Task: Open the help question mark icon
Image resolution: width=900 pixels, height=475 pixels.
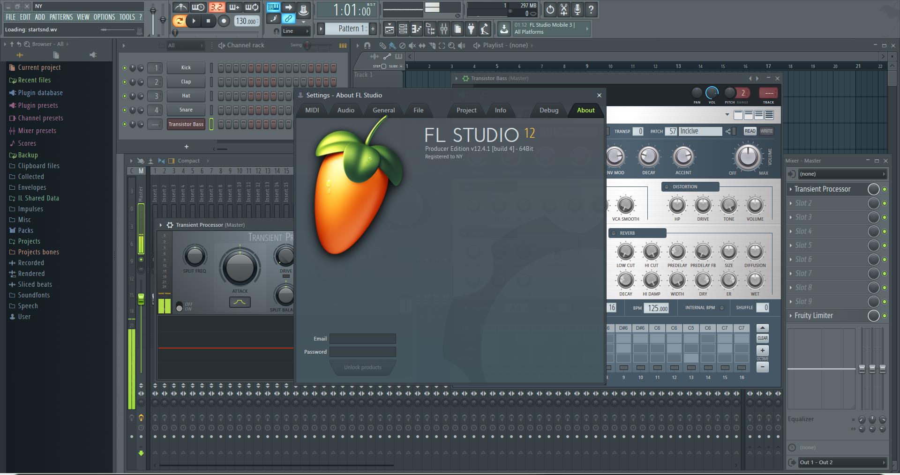Action: coord(591,9)
